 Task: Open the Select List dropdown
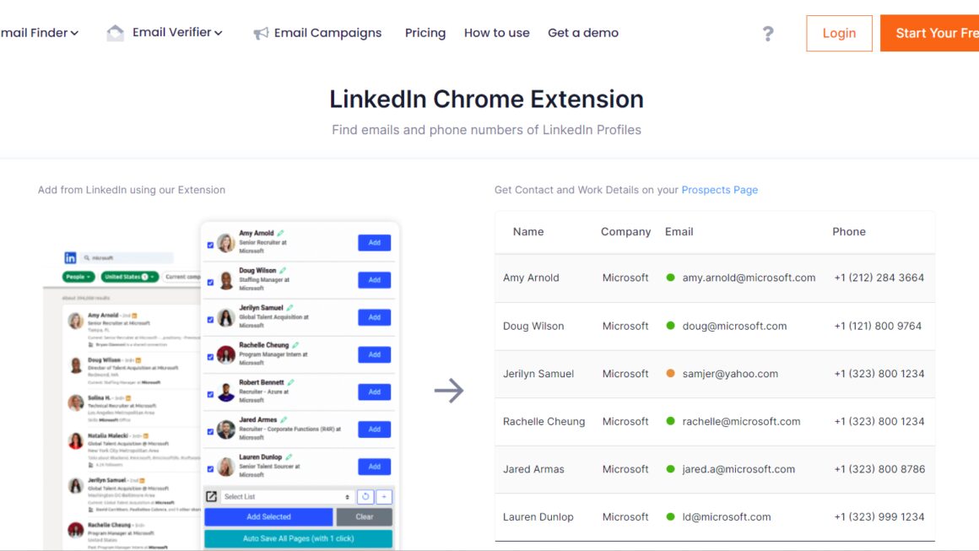[287, 497]
